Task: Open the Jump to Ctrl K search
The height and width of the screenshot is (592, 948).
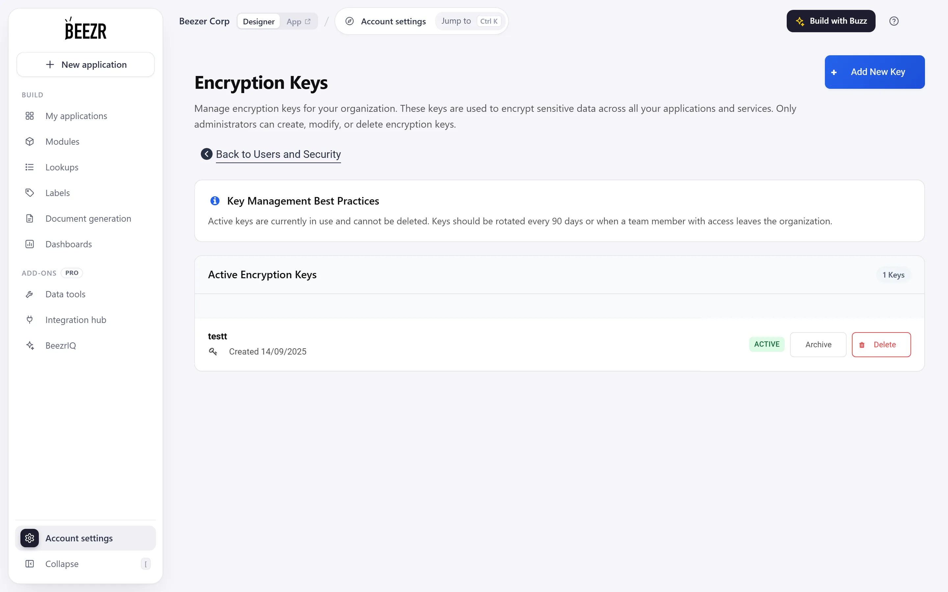Action: 470,21
